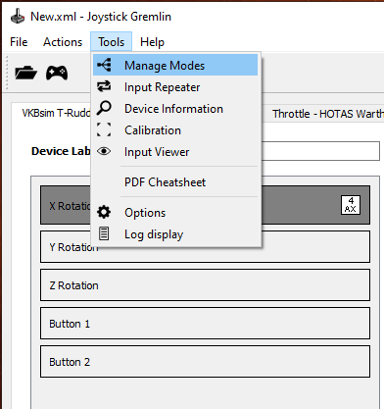Click the Manage Modes tree icon
The image size is (384, 409).
click(104, 65)
